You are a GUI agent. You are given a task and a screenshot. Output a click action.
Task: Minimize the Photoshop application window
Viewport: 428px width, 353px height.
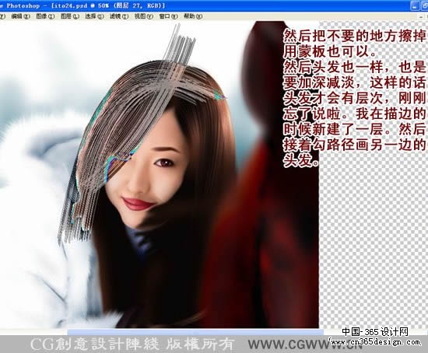coord(415,6)
